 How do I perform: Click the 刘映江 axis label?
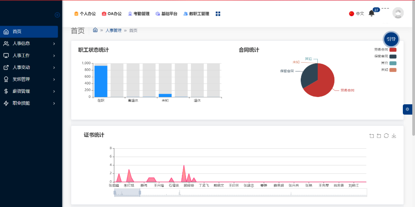353,186
